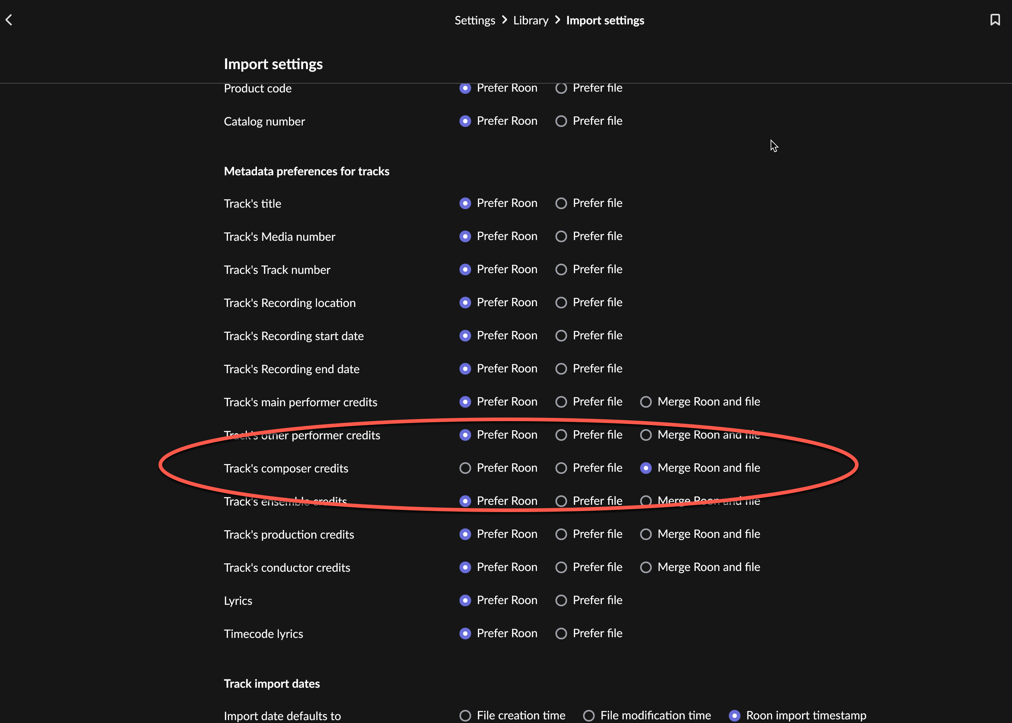Image resolution: width=1012 pixels, height=723 pixels.
Task: Select Prefer Roon for Track's composer credits
Action: click(465, 468)
